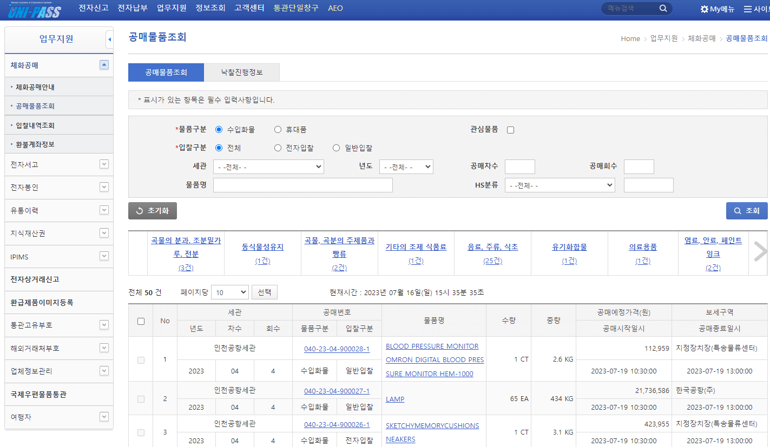The image size is (770, 447).
Task: Open 전자상거래신고 sidebar item
Action: pos(35,279)
